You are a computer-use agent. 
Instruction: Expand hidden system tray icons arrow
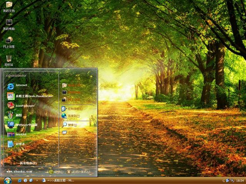(x=223, y=181)
